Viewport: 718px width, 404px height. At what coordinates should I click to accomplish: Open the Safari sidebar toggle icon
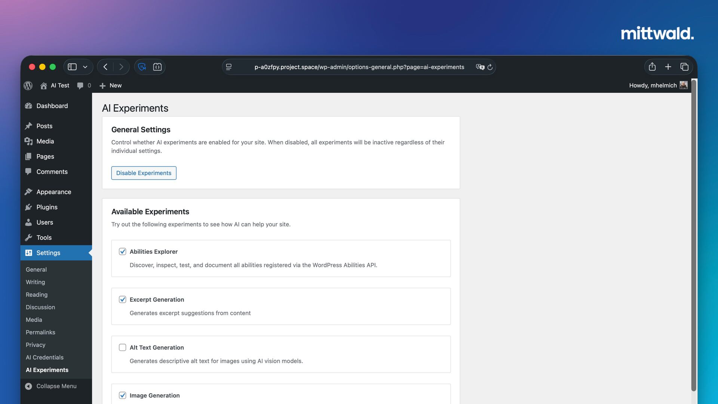(x=72, y=67)
